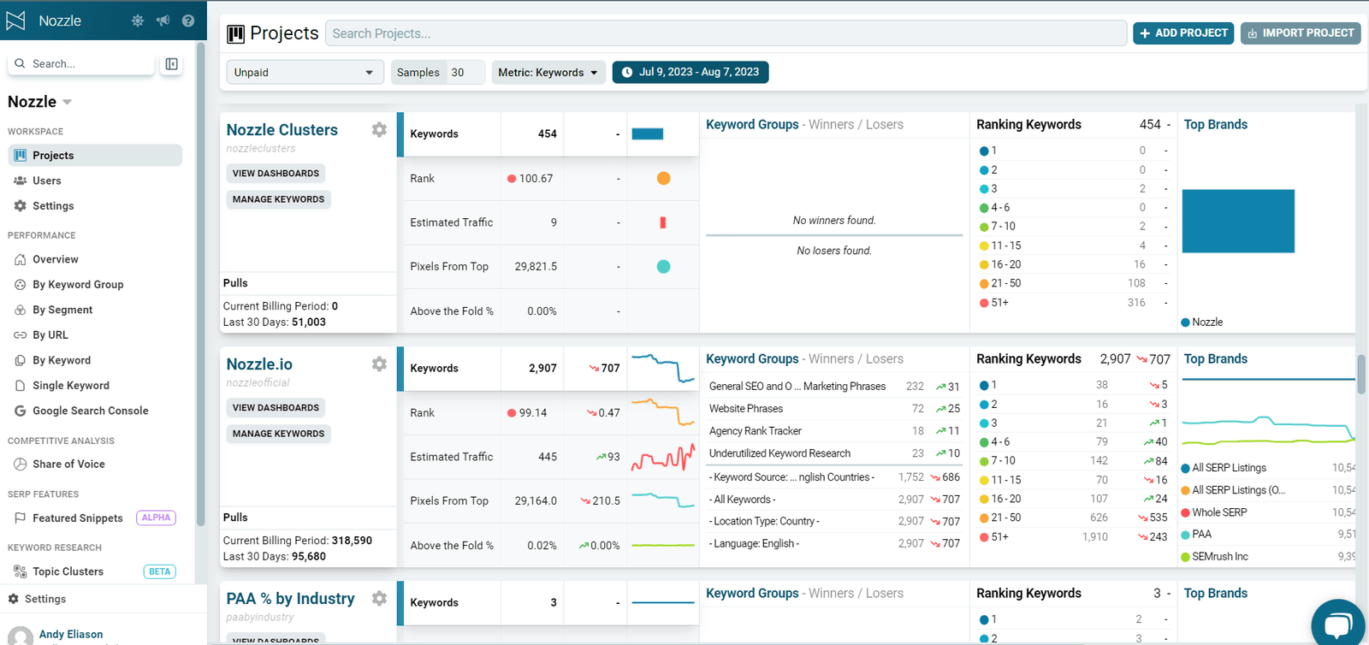Click the main page vertical scrollbar
Screen dimensions: 1369x645
1361,374
